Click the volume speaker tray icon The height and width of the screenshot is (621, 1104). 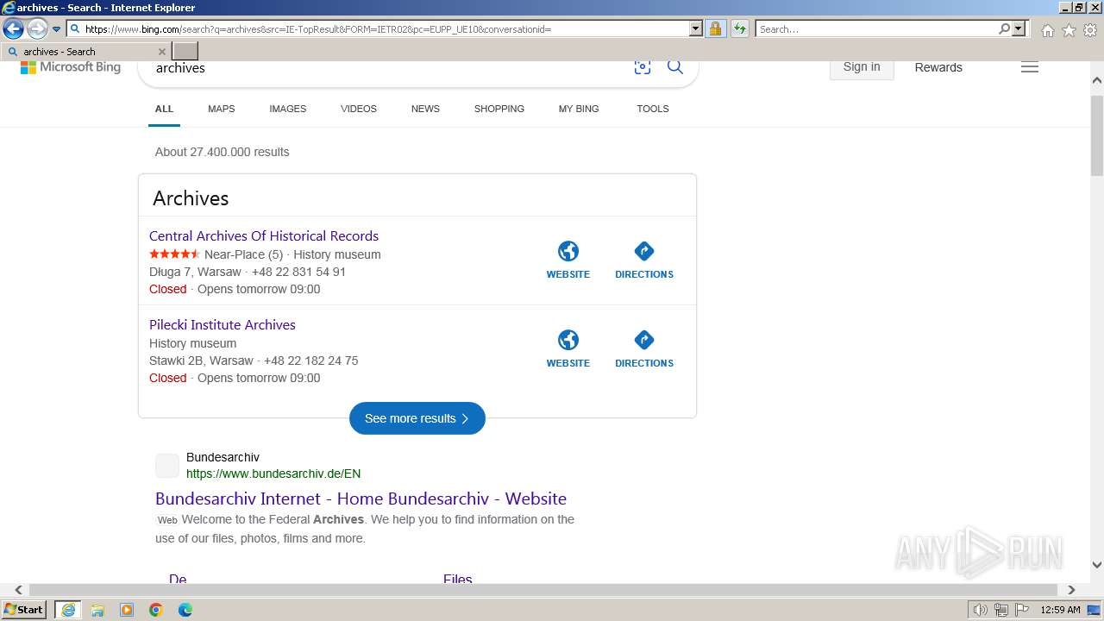pos(980,610)
